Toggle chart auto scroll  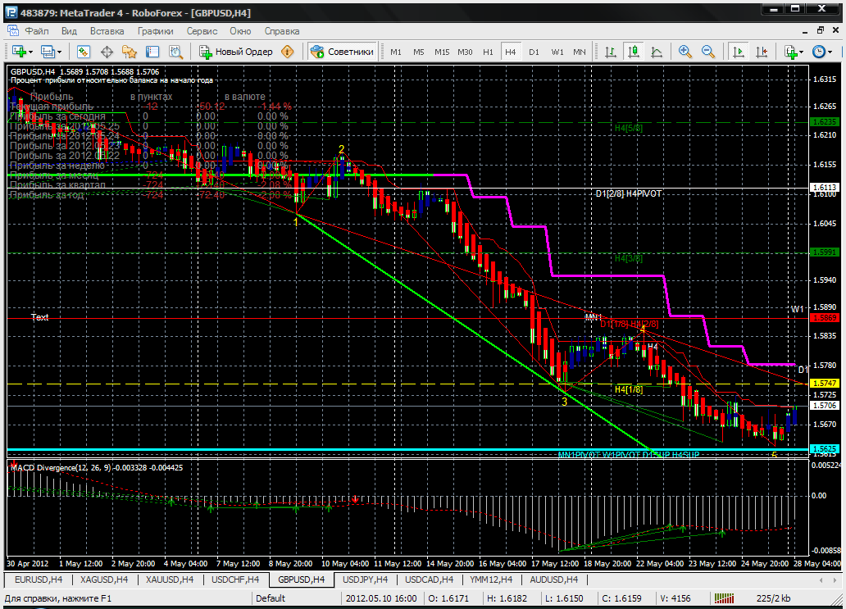pyautogui.click(x=739, y=52)
